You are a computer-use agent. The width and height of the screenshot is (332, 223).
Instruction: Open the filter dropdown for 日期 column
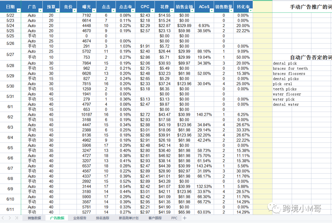(18, 10)
